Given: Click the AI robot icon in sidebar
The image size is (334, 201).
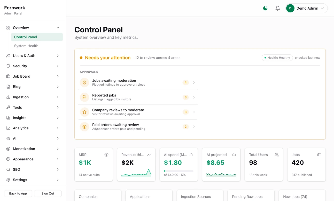Looking at the screenshot, I should [x=8, y=138].
